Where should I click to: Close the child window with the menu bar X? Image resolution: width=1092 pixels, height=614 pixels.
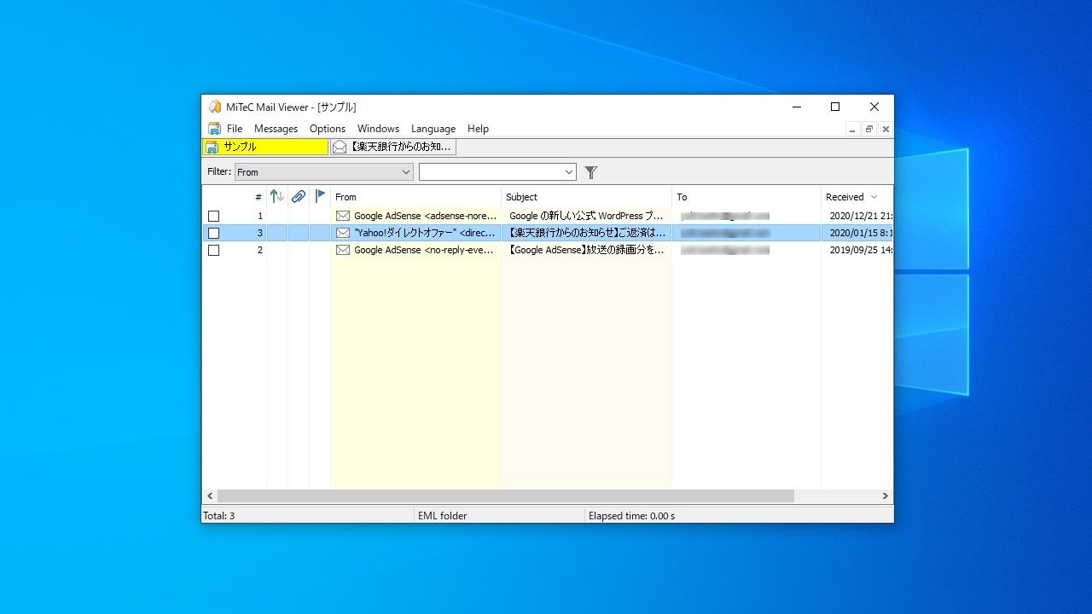point(886,129)
